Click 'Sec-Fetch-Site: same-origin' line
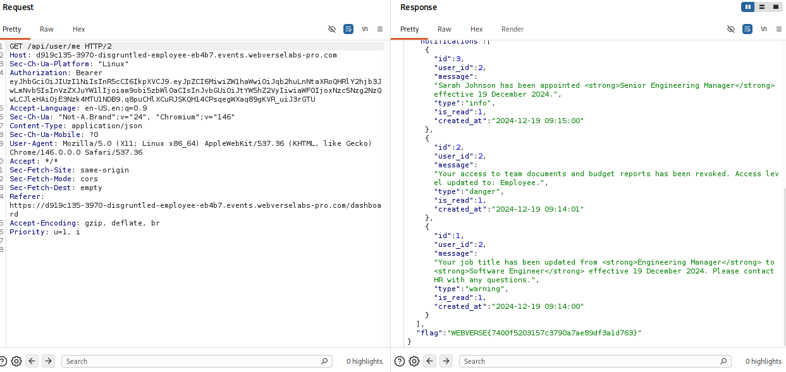Viewport: 786px width, 372px height. (69, 171)
